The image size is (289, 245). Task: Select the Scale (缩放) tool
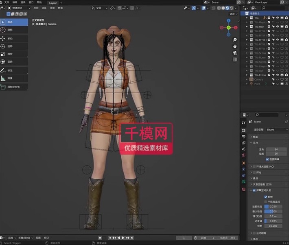14,54
